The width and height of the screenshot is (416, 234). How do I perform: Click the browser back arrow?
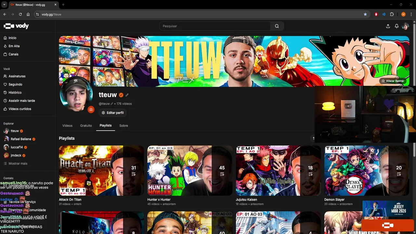tap(5, 14)
